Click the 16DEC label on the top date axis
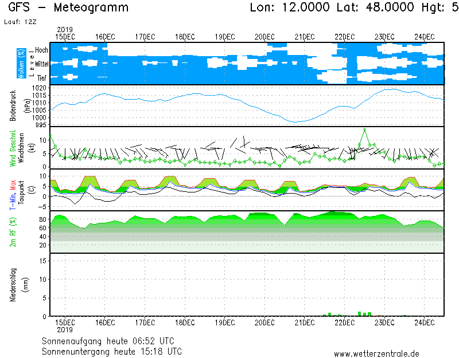Image resolution: width=459 pixels, height=358 pixels. [x=105, y=37]
